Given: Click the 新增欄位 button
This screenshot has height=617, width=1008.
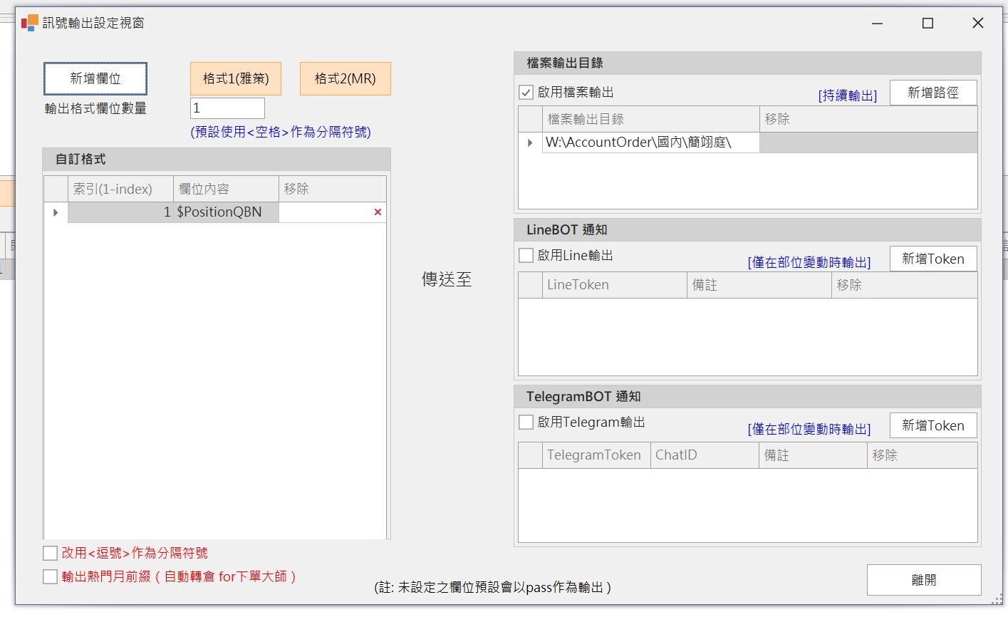Looking at the screenshot, I should tap(95, 79).
